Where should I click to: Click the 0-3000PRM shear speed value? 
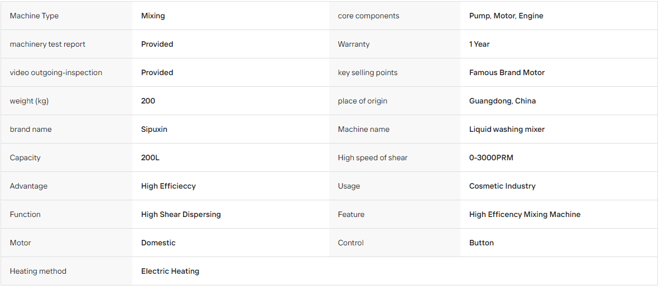pos(491,157)
